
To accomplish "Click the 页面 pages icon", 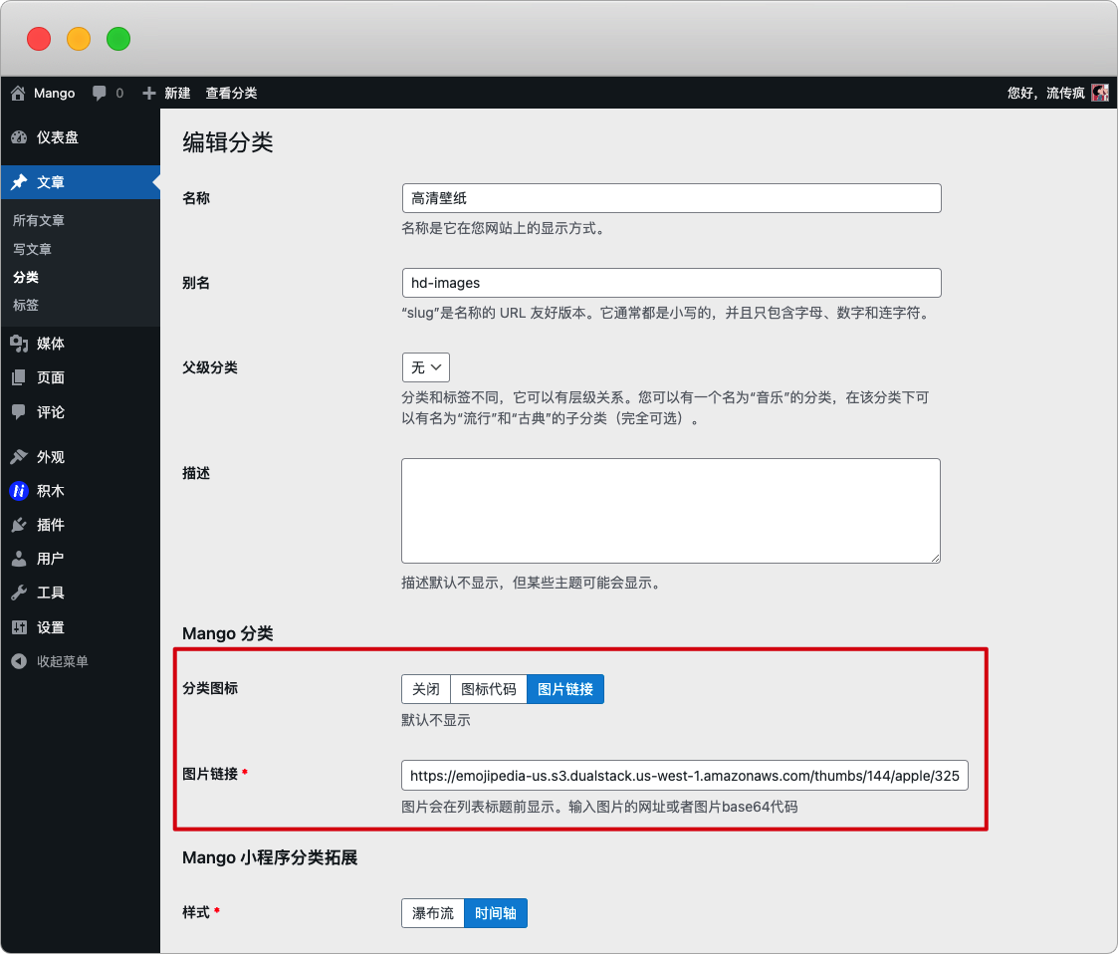I will (x=19, y=377).
